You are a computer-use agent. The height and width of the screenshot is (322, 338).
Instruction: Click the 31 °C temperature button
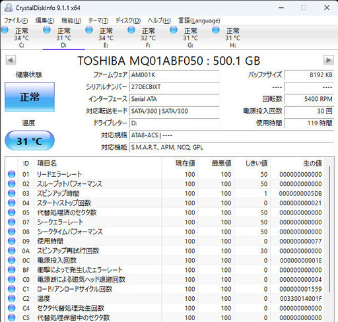pyautogui.click(x=30, y=141)
